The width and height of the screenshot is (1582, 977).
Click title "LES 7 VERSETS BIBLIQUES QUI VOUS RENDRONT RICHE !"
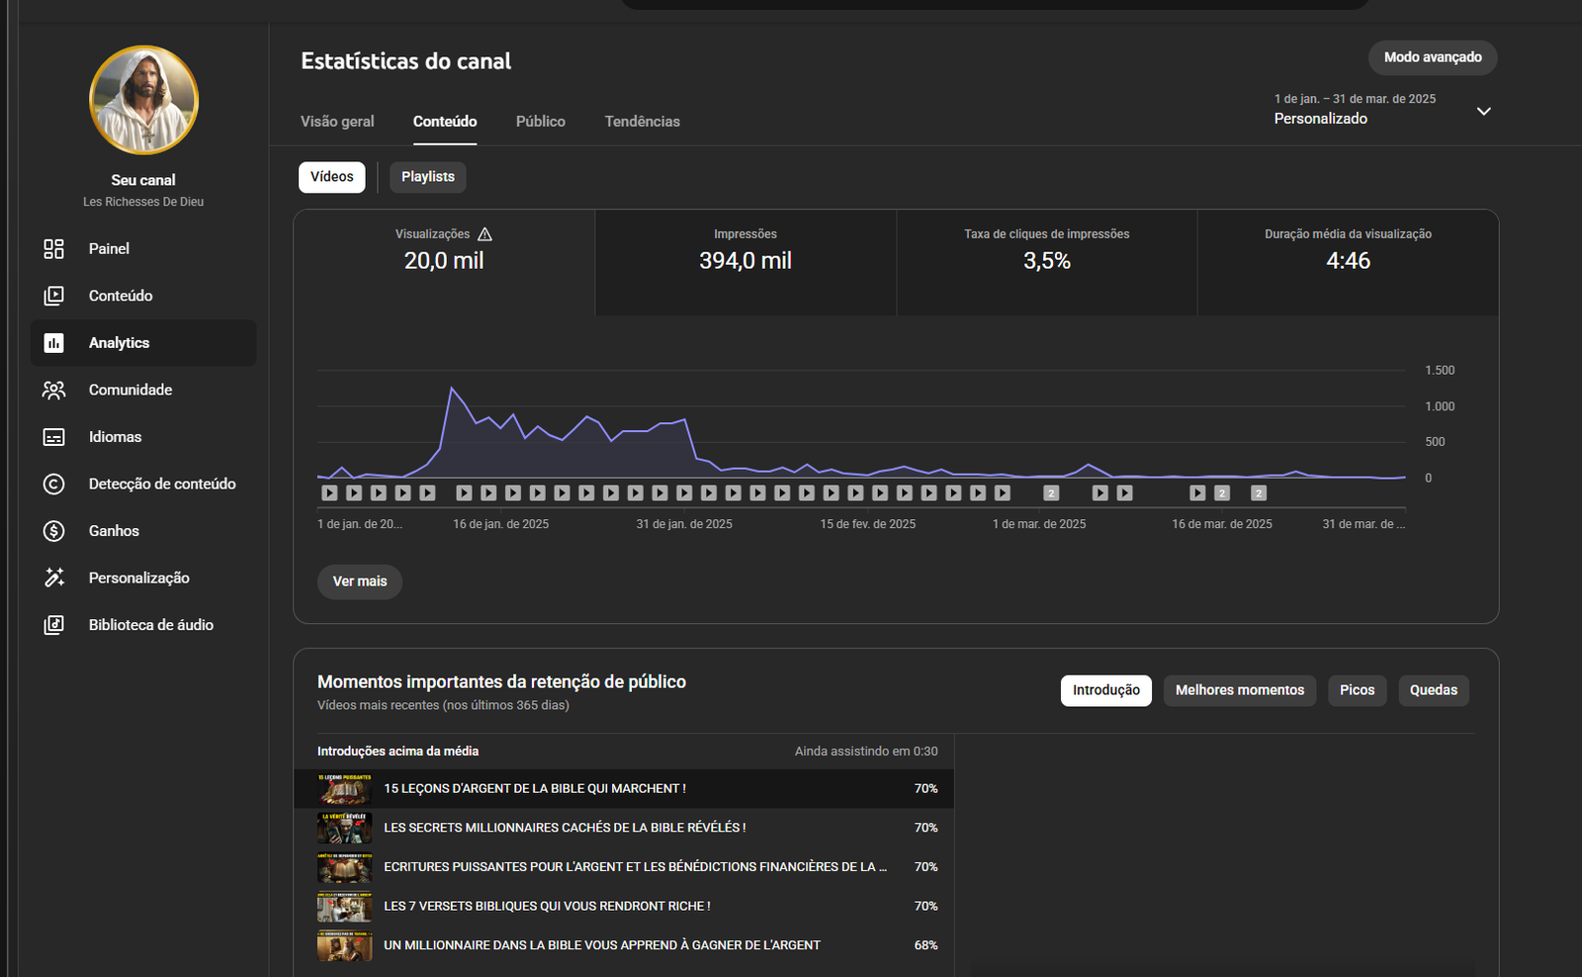(547, 906)
